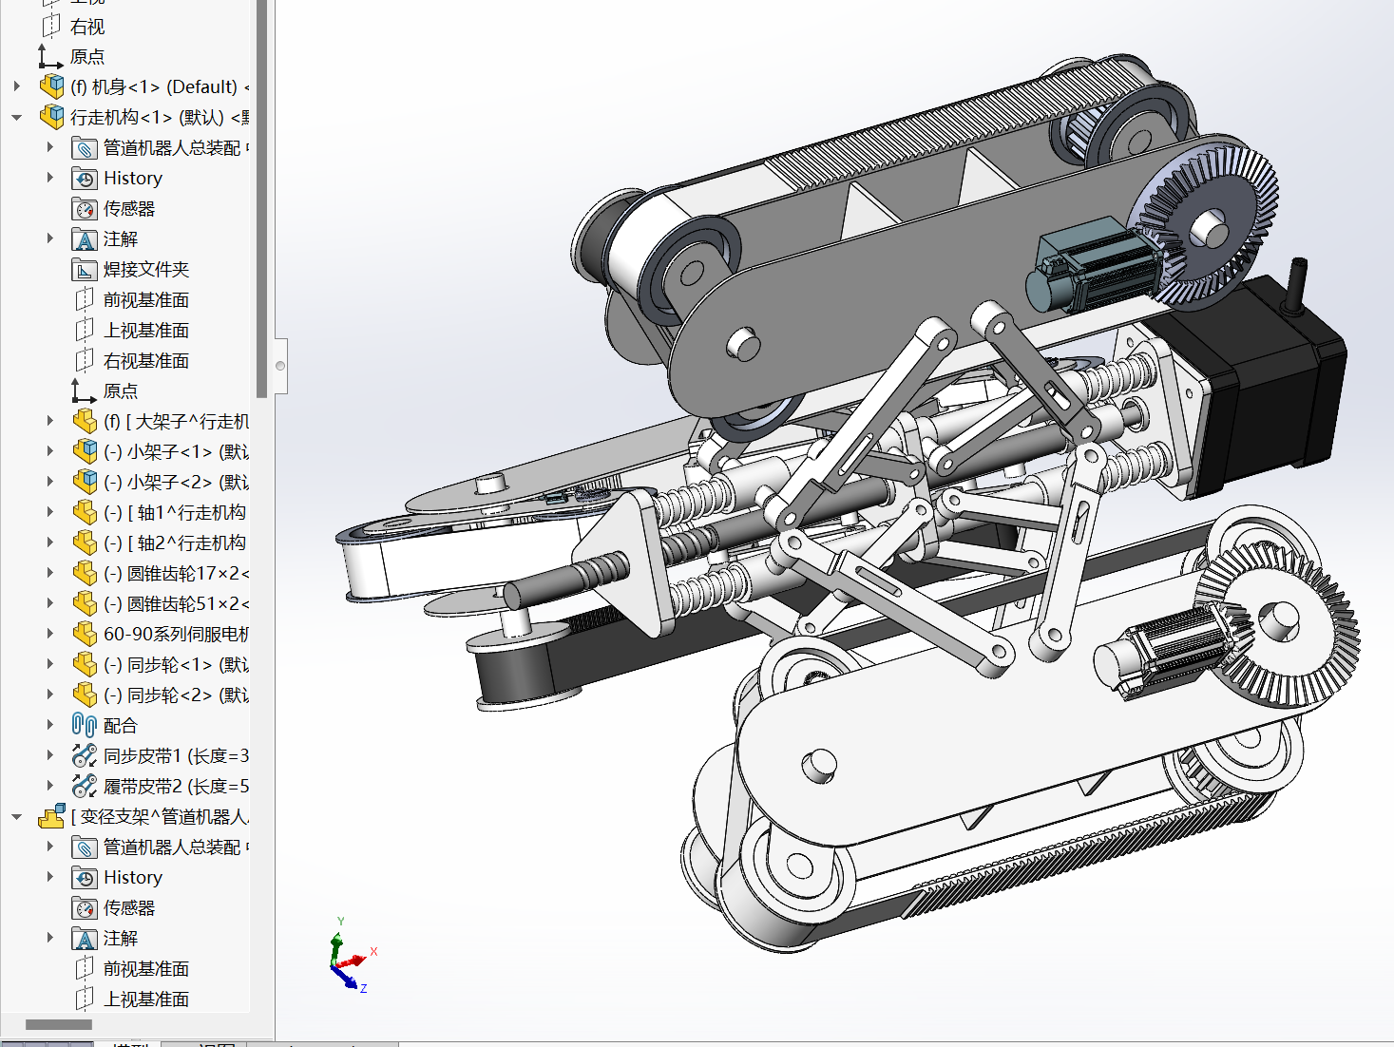Select the 同步轮<1> part in tree
The image size is (1394, 1047).
click(187, 665)
